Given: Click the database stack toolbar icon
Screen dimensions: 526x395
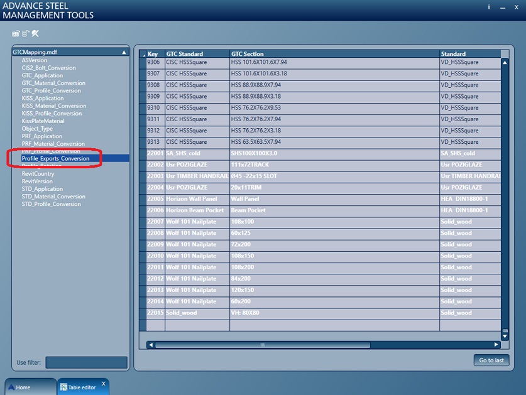Looking at the screenshot, I should [x=26, y=33].
